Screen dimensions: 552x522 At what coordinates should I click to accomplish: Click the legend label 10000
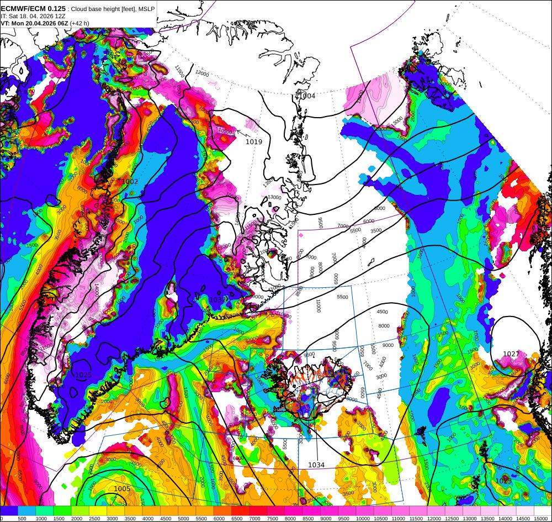pyautogui.click(x=363, y=519)
